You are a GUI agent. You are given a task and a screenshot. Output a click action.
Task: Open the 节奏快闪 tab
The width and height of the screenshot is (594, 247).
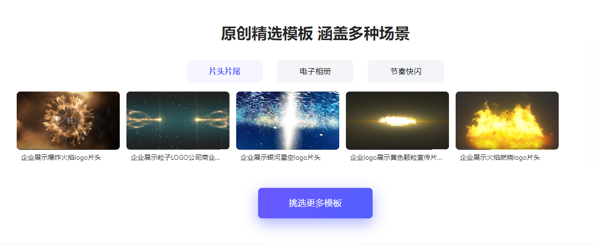pyautogui.click(x=406, y=72)
